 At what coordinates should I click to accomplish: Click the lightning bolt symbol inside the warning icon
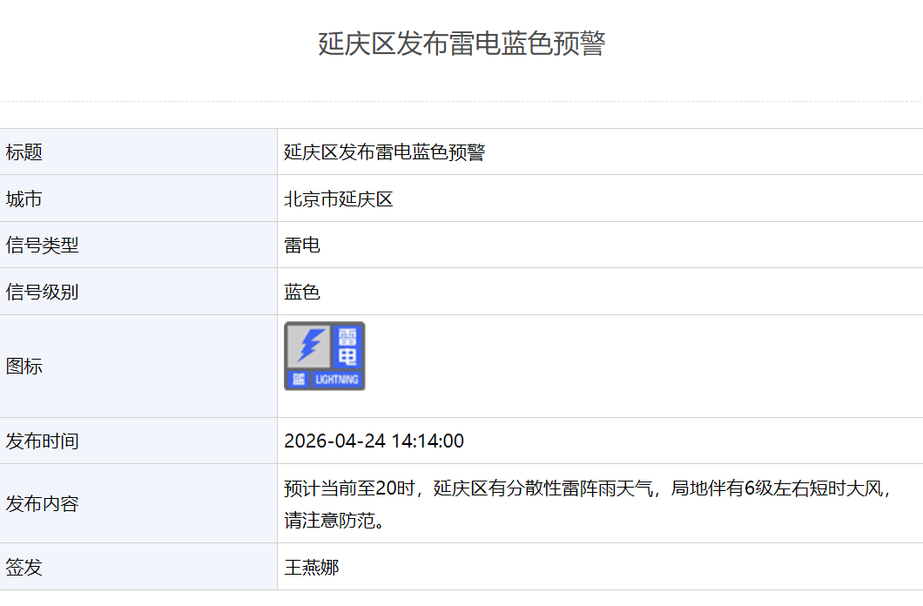pyautogui.click(x=309, y=345)
